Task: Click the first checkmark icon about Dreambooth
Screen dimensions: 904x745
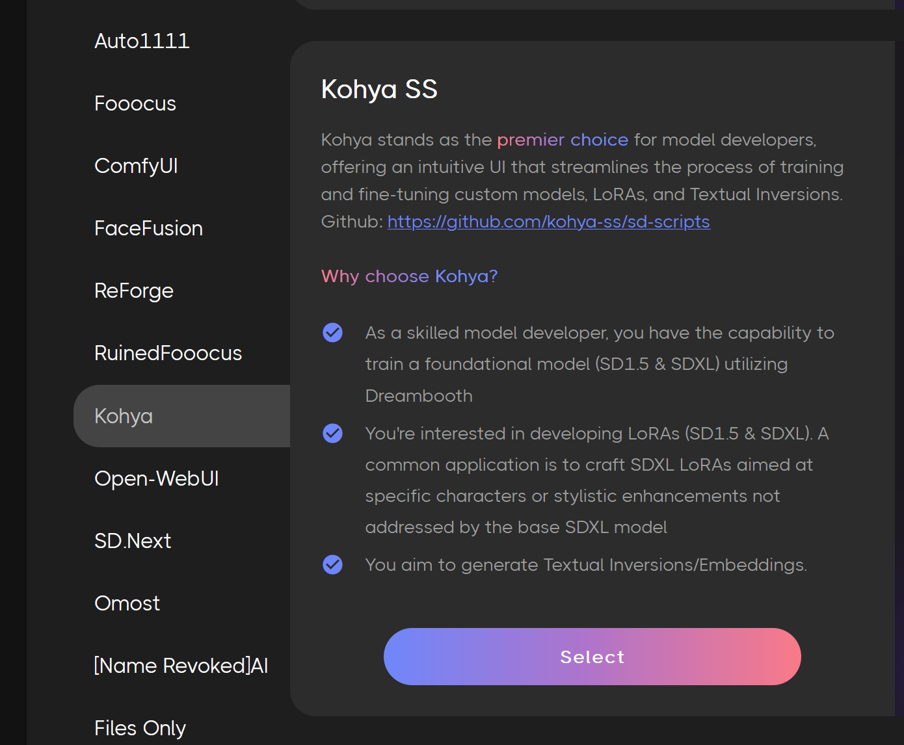Action: tap(332, 332)
